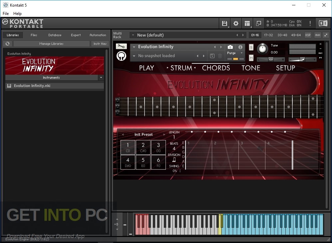Image resolution: width=332 pixels, height=243 pixels.
Task: Select next instrument arrow in header
Action: click(x=221, y=47)
